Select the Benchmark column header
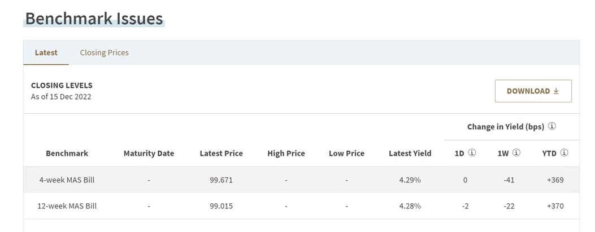595x232 pixels. click(x=67, y=153)
